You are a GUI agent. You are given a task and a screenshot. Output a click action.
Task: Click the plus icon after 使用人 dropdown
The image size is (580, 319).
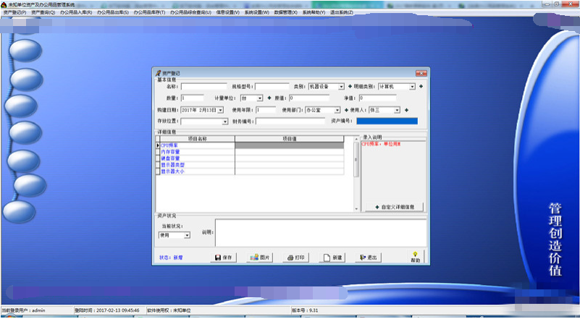(x=406, y=110)
